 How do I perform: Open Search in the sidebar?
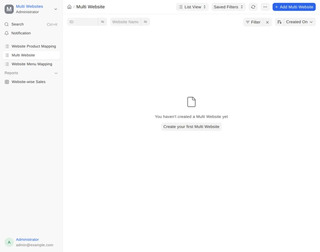tap(31, 24)
